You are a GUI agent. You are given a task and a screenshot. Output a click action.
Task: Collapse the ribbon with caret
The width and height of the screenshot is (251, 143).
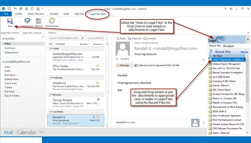pos(248,33)
